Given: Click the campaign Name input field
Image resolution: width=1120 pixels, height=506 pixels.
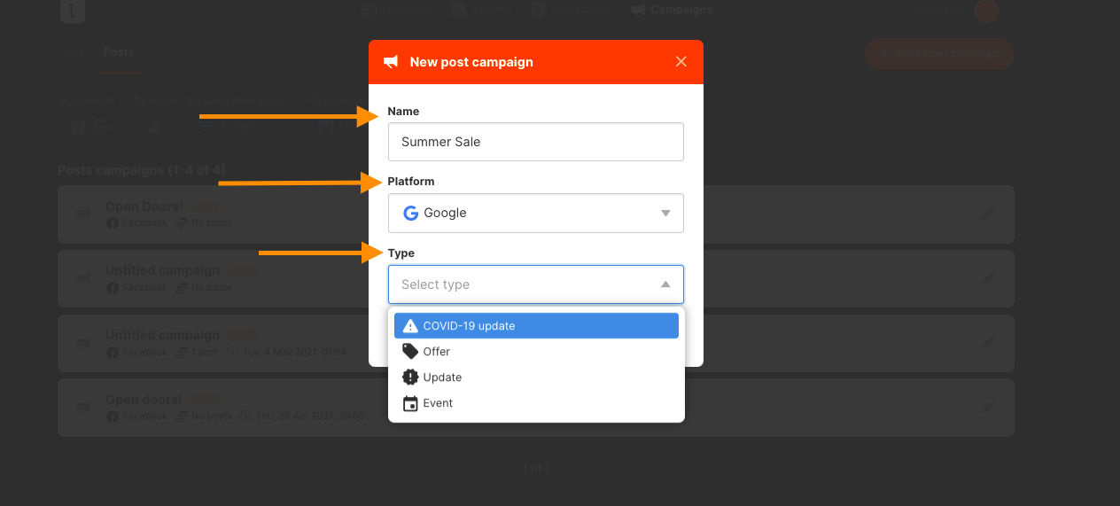Looking at the screenshot, I should pos(535,142).
